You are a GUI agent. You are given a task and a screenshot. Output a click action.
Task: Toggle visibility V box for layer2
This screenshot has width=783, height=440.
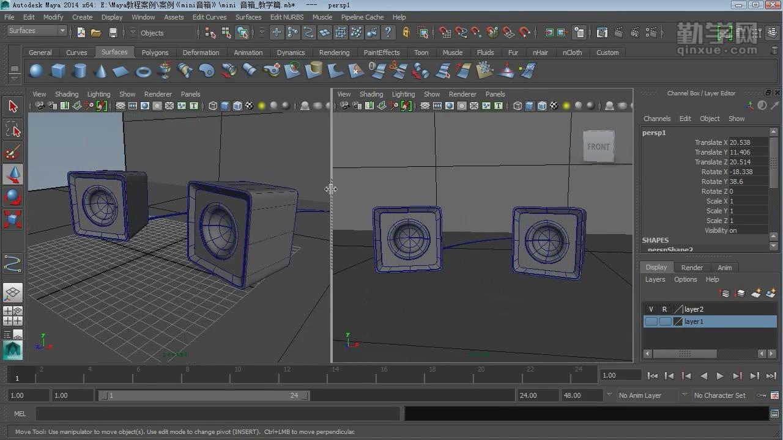(x=651, y=309)
